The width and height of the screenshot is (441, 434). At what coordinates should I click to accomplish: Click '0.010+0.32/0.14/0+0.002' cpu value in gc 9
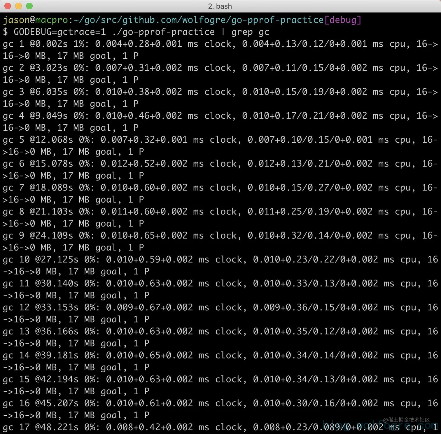coord(310,235)
